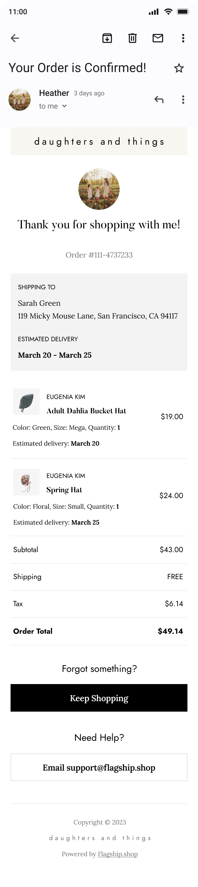Expand recipient details beside 'to me'
Image resolution: width=198 pixels, height=887 pixels.
click(x=64, y=106)
